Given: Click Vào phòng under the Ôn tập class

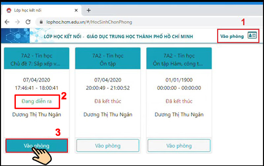Looking at the screenshot, I should pos(108,146).
